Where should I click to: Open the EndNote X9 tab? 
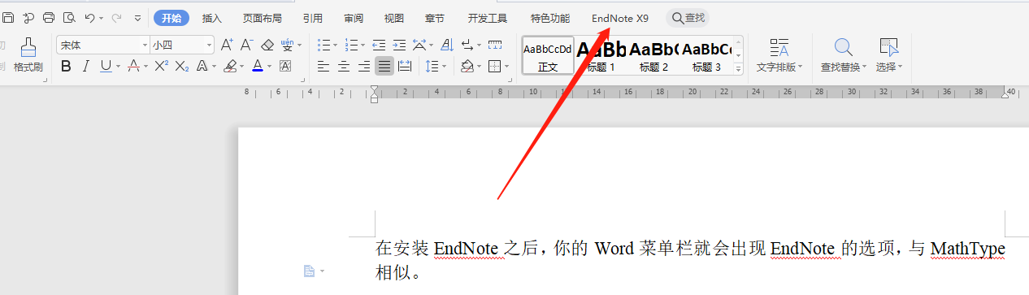(620, 18)
